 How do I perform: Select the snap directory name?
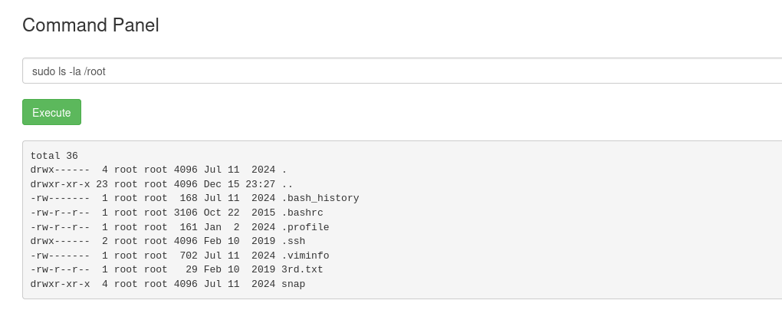pos(294,284)
